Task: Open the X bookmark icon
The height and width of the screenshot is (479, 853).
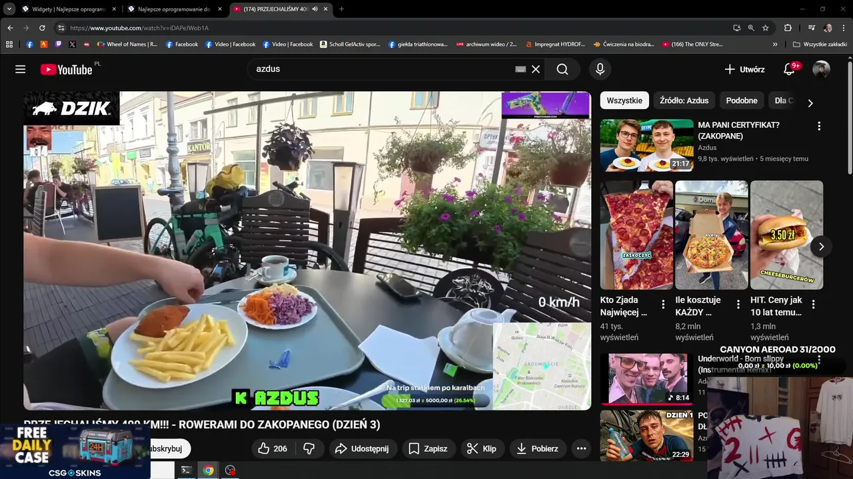Action: pyautogui.click(x=72, y=45)
